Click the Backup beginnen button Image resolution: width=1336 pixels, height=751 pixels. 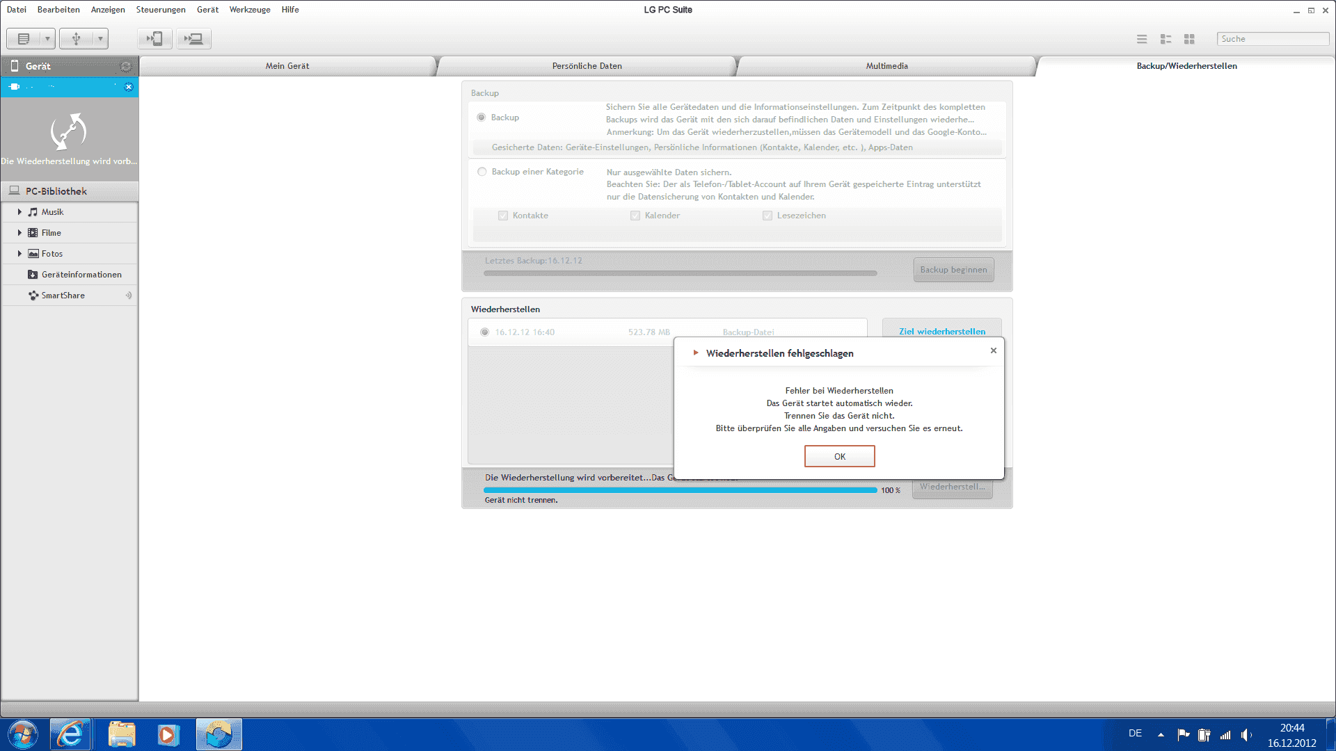point(953,270)
